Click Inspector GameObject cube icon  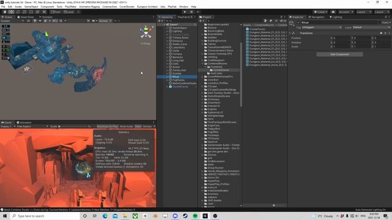point(292,23)
